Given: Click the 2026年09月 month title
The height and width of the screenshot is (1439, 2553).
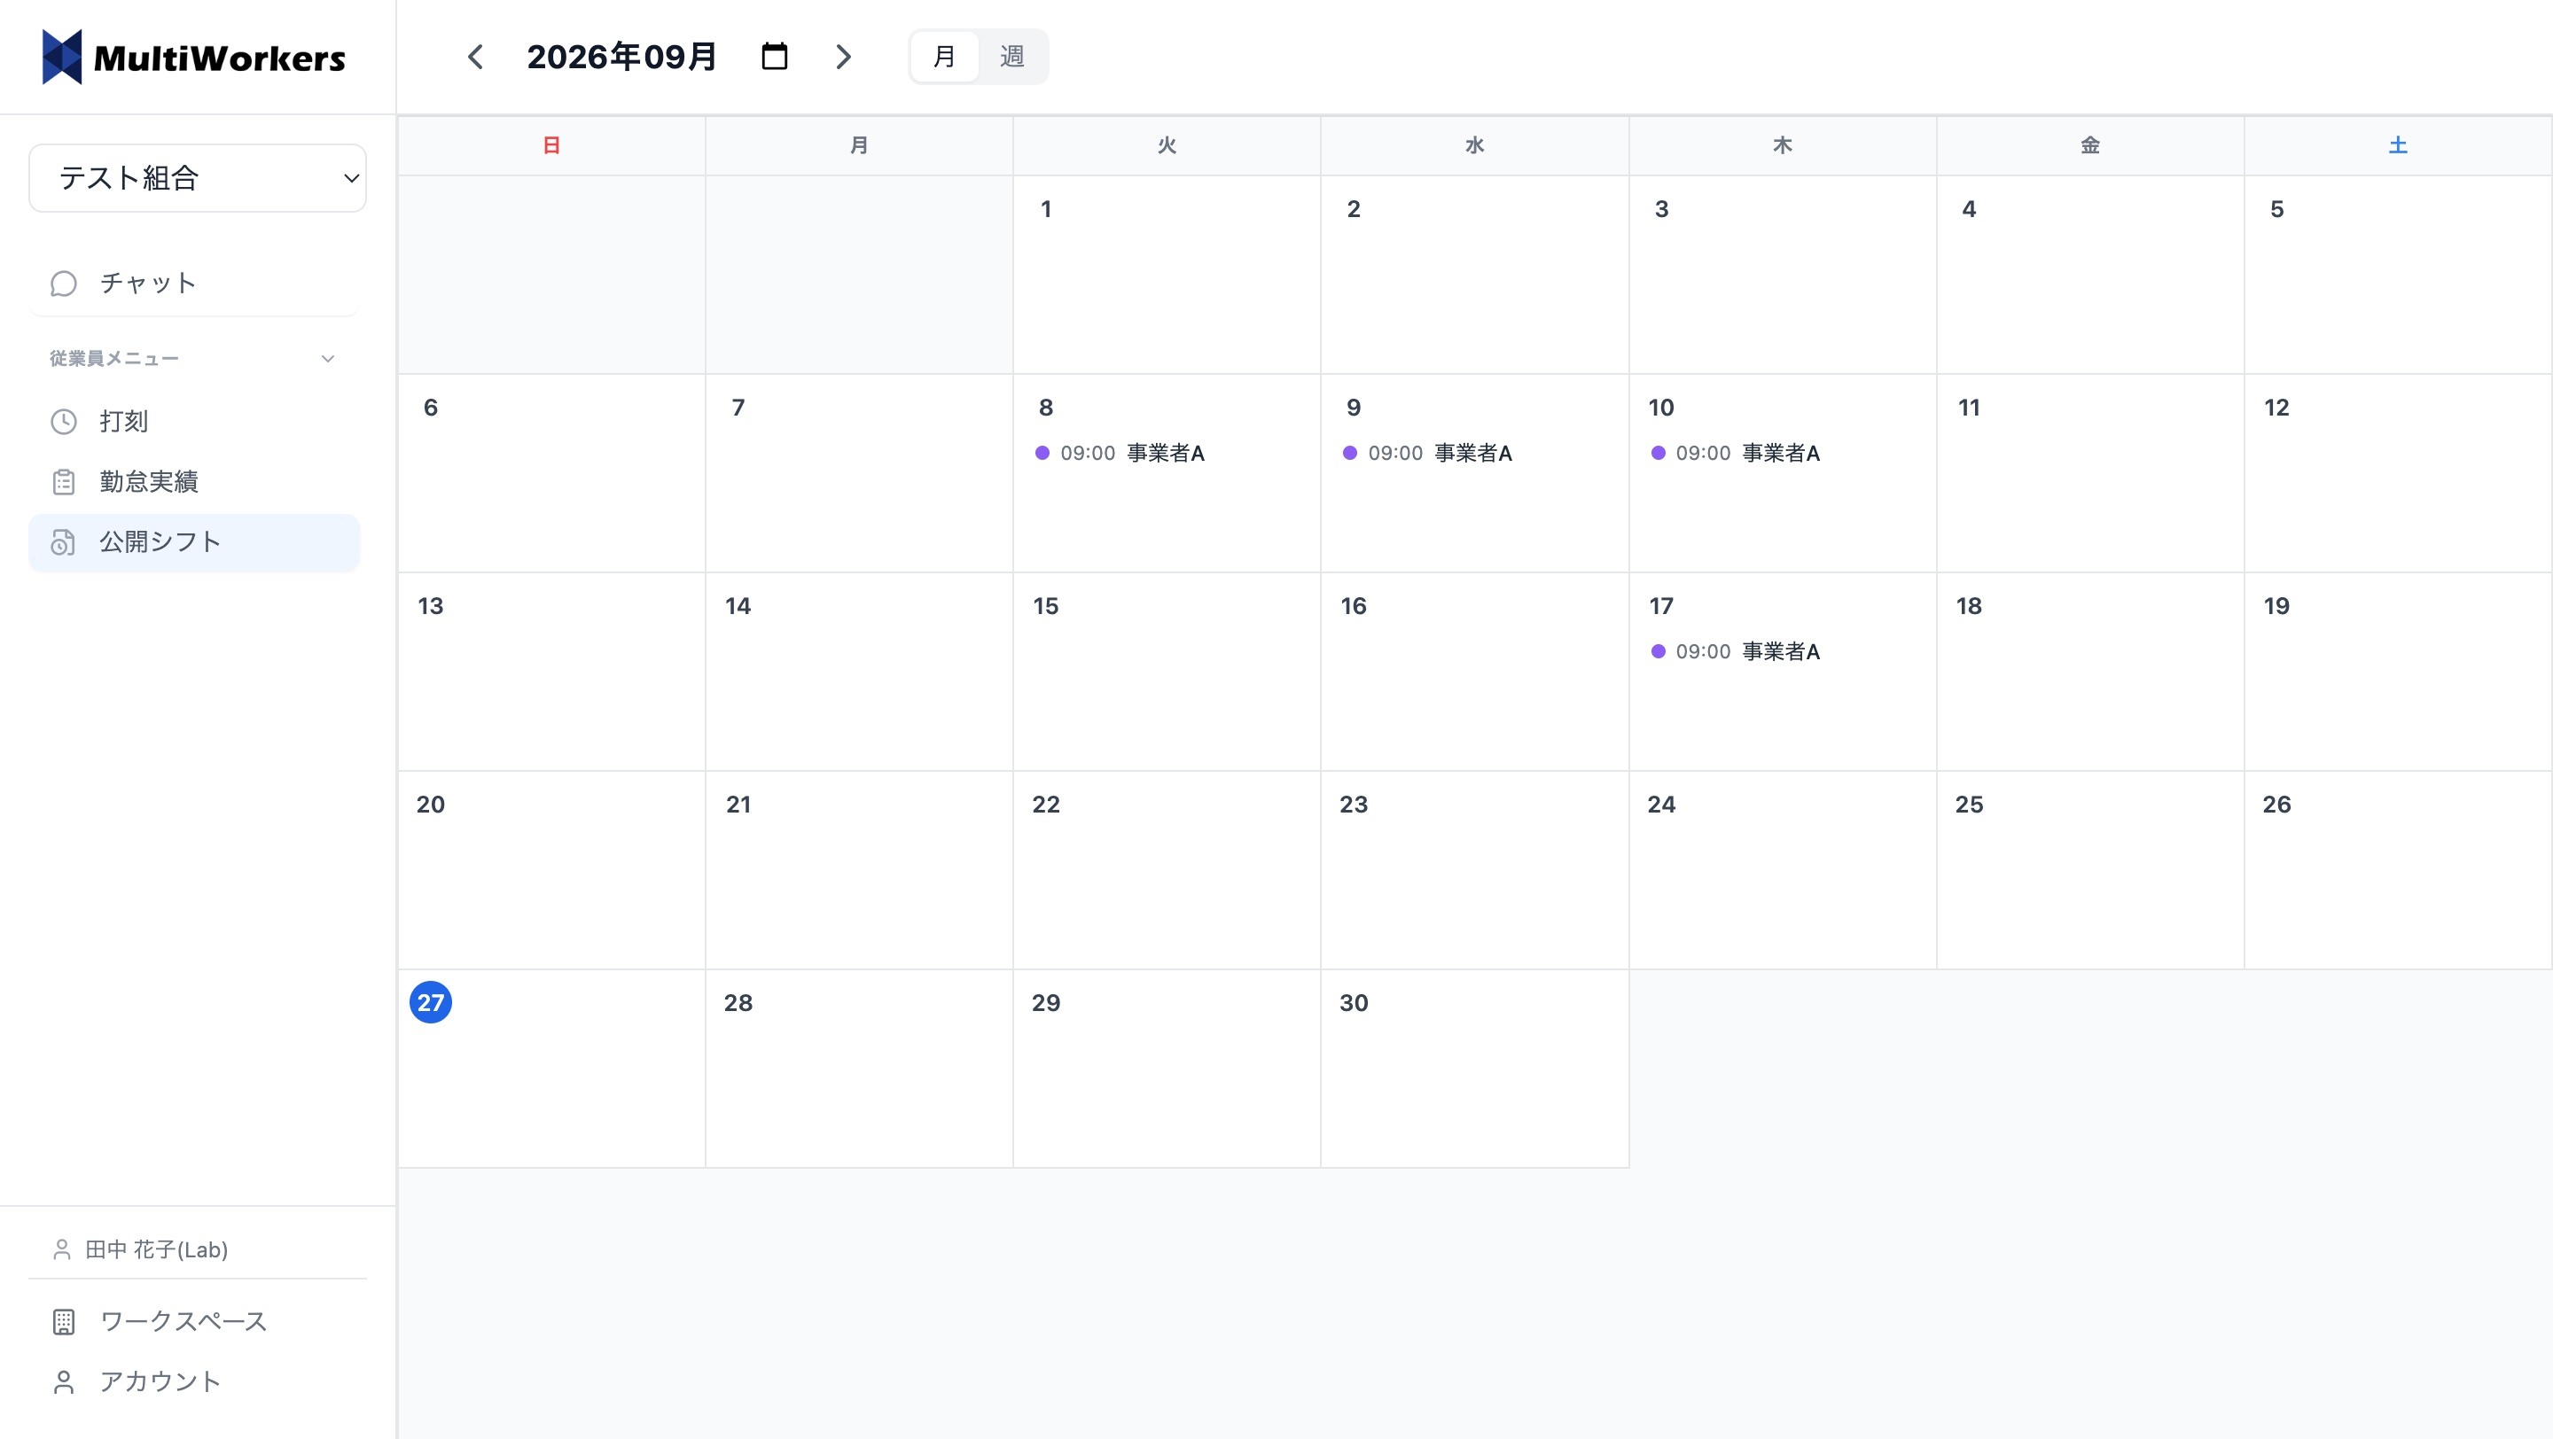Looking at the screenshot, I should [x=621, y=57].
